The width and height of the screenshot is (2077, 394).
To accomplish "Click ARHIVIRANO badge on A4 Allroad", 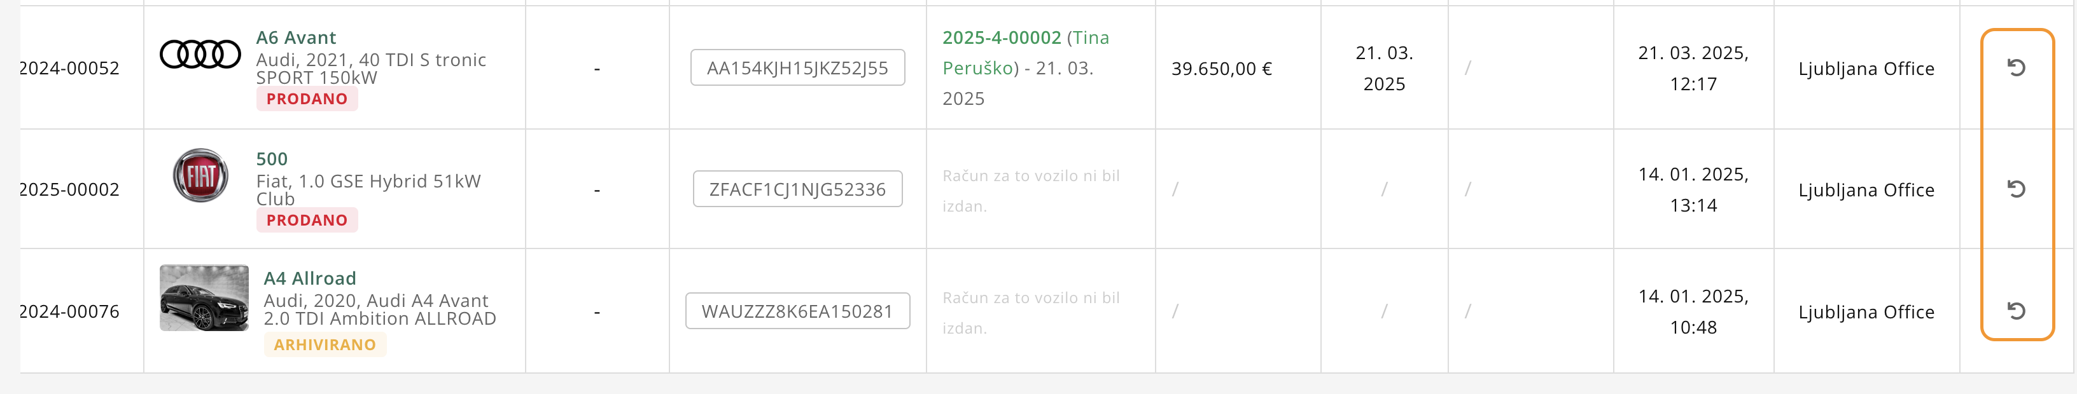I will (324, 345).
